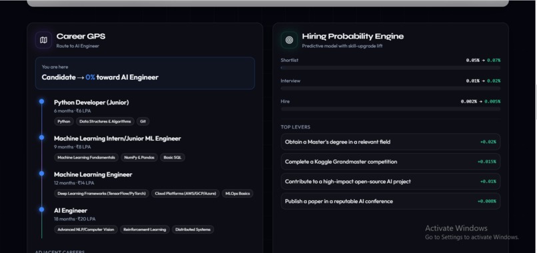The width and height of the screenshot is (537, 253).
Task: Click the Hire label
Action: pos(285,101)
